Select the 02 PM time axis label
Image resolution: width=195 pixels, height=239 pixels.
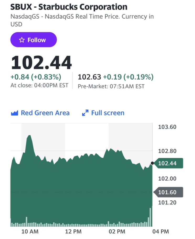[117, 232]
